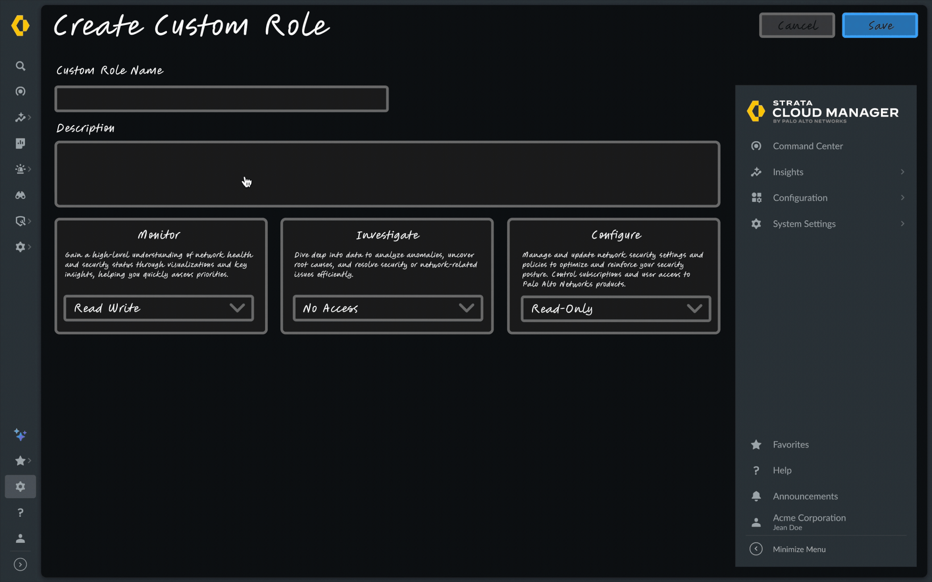Image resolution: width=932 pixels, height=582 pixels.
Task: Click the Save button
Action: (880, 25)
